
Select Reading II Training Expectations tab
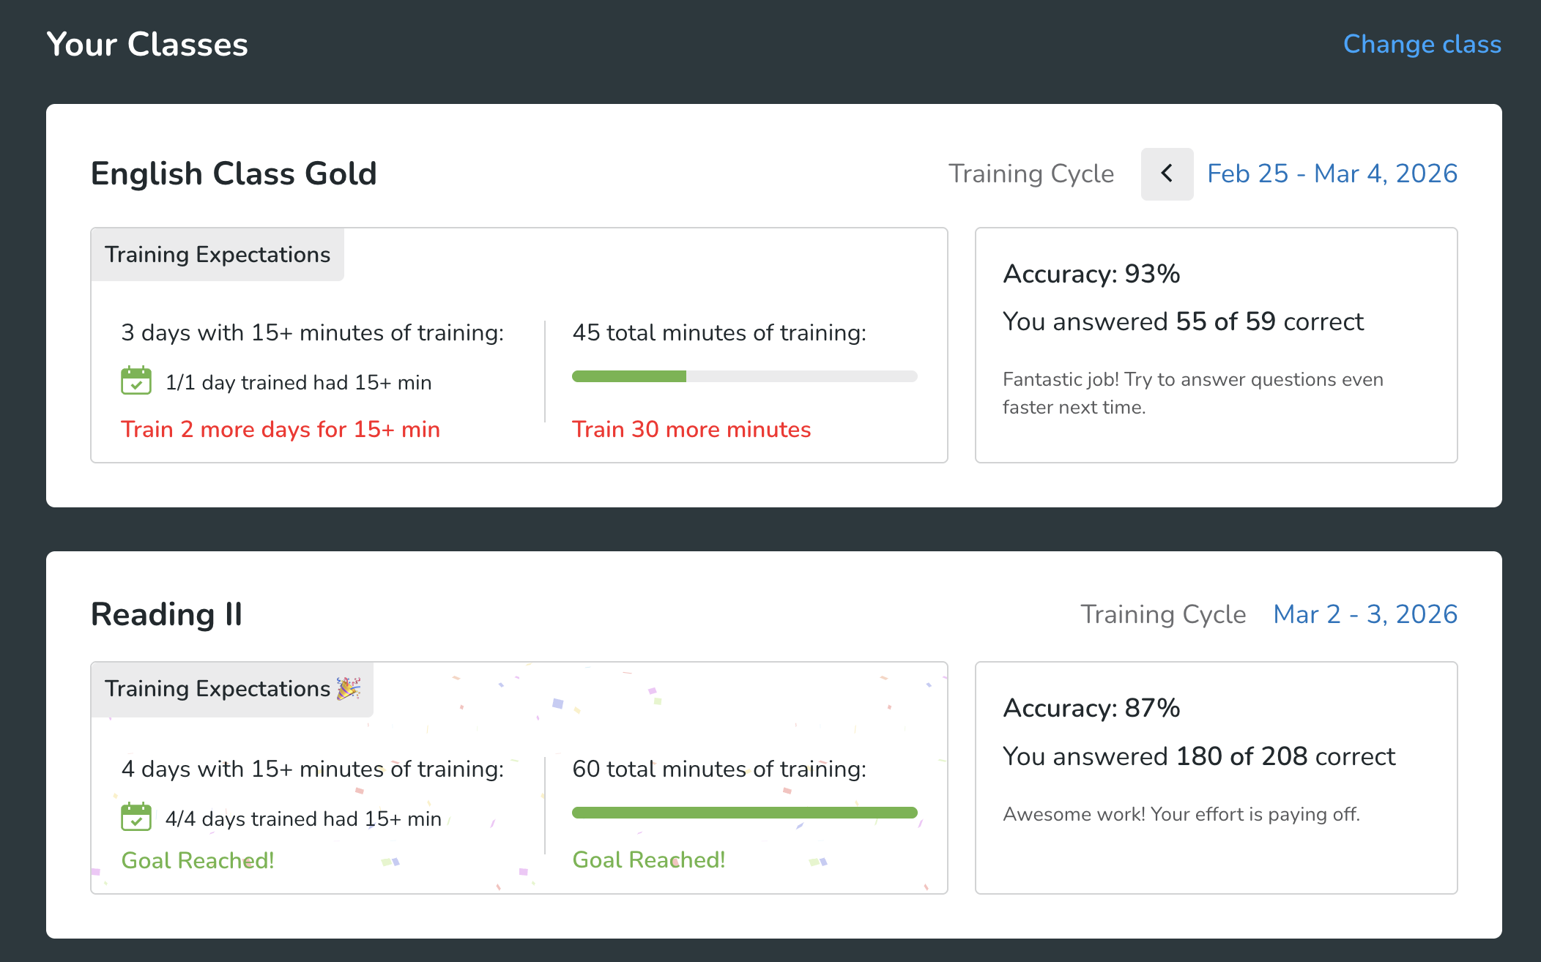[218, 689]
